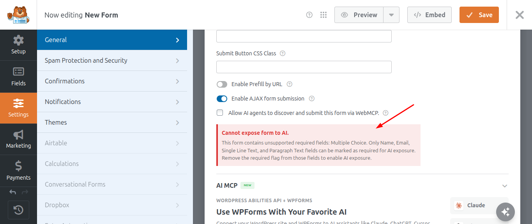This screenshot has height=224, width=532.
Task: Select the General settings section
Action: pyautogui.click(x=112, y=40)
